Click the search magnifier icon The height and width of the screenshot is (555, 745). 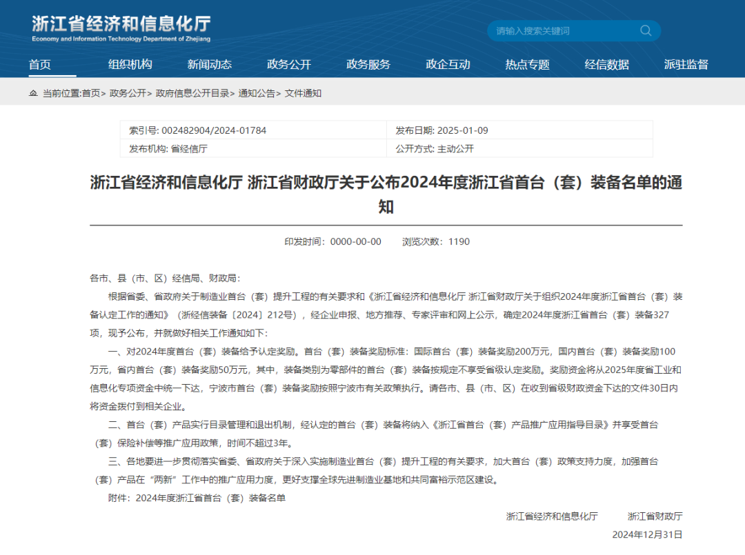click(x=646, y=30)
